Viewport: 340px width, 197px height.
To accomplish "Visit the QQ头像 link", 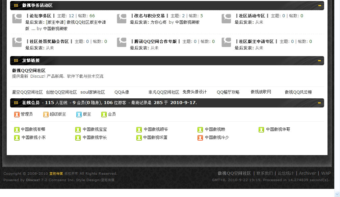I will tap(122, 92).
